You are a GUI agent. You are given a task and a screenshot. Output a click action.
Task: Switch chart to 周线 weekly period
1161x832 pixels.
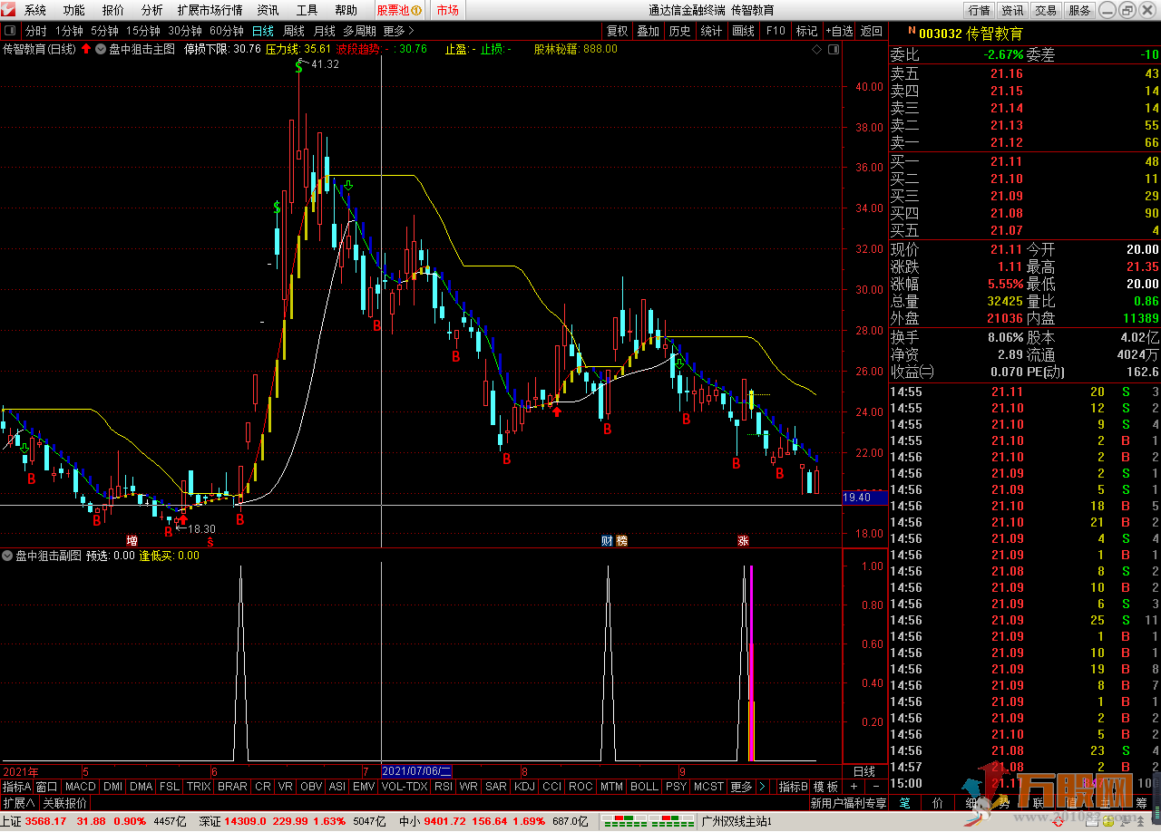click(294, 30)
